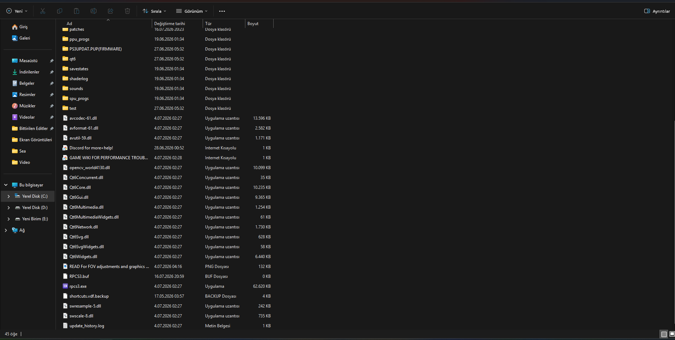Open the three-dots more options menu
The height and width of the screenshot is (340, 675).
tap(222, 11)
